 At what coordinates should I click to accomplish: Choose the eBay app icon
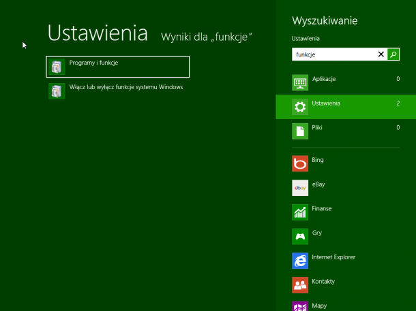[x=300, y=188]
